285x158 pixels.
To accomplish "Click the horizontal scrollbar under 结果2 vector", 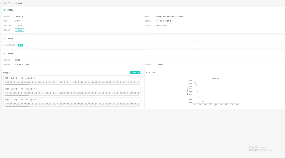I will tap(17, 95).
